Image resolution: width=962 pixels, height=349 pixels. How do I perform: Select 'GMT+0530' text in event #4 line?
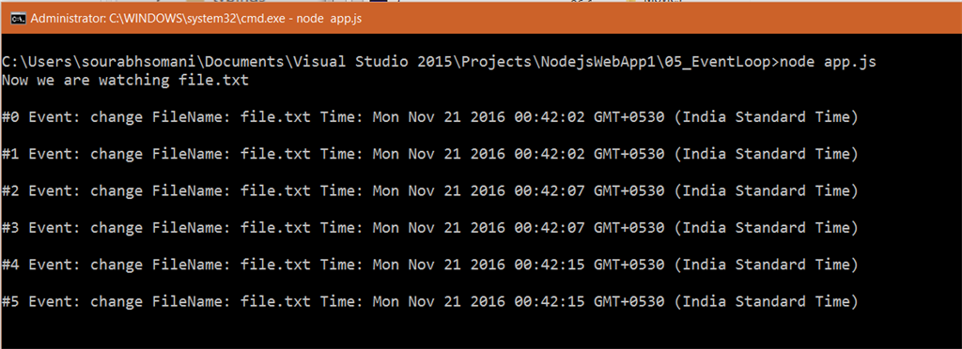[x=628, y=265]
